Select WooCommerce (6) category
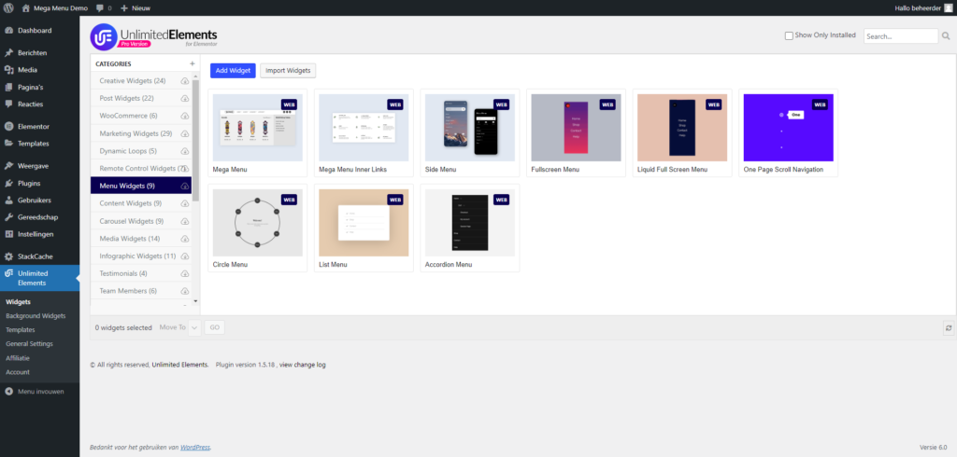Screen dimensions: 957x457 pyautogui.click(x=128, y=116)
